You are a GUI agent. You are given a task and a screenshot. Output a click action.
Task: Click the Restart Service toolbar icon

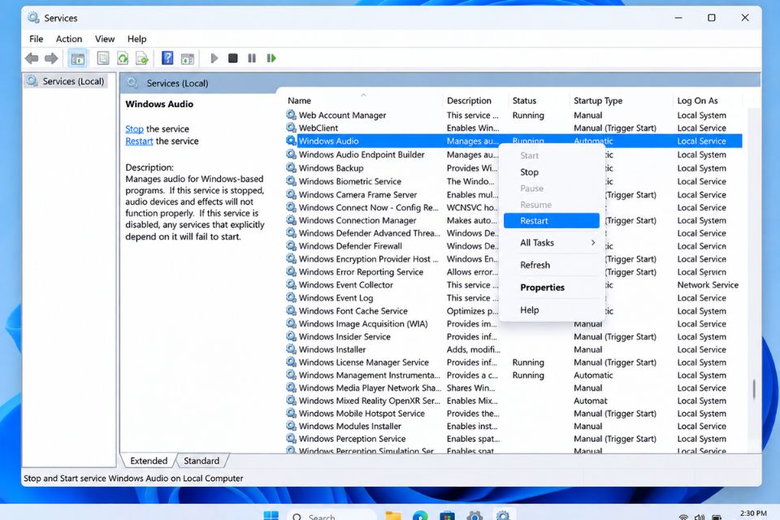click(271, 58)
